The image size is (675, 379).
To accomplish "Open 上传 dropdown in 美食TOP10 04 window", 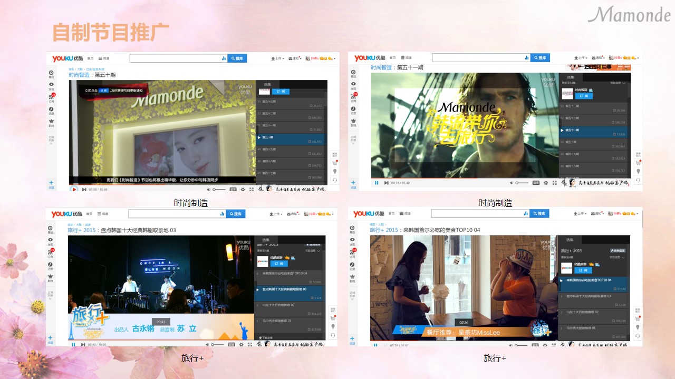I will point(580,214).
